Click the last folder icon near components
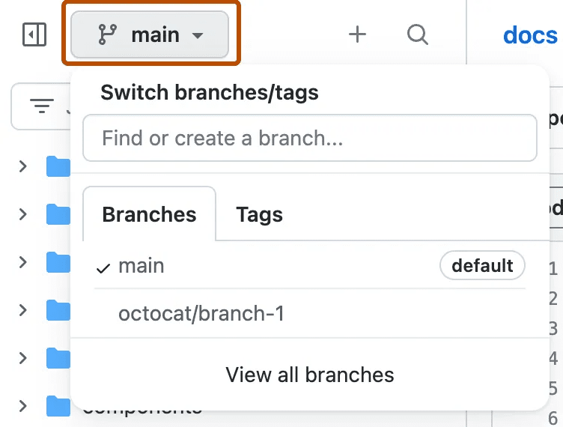Viewport: 563px width, 427px height. [x=58, y=407]
